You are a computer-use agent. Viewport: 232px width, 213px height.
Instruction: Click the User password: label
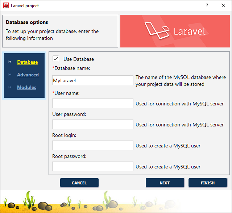tap(69, 114)
